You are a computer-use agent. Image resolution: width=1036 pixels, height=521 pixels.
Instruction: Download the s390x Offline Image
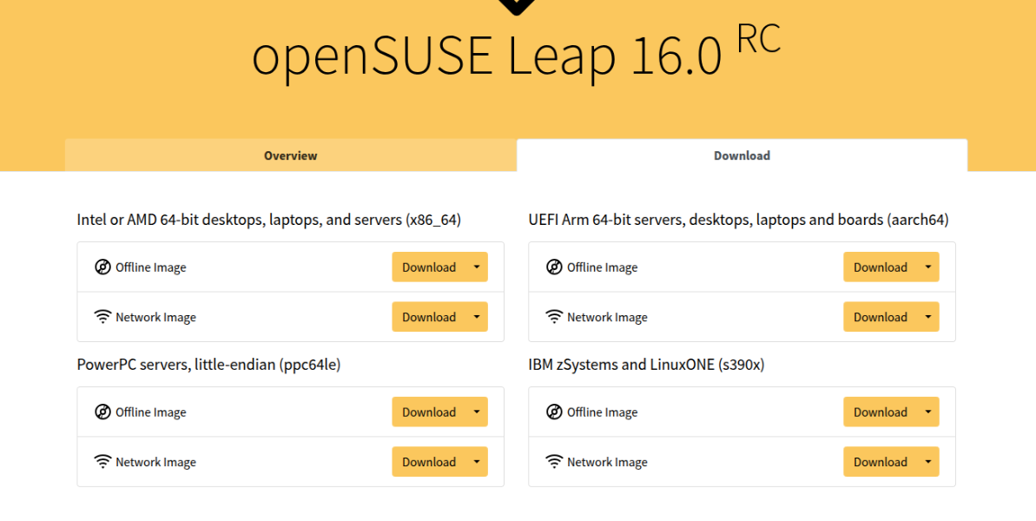coord(880,412)
